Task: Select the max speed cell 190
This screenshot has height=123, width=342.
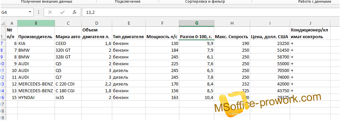Action: [232, 44]
